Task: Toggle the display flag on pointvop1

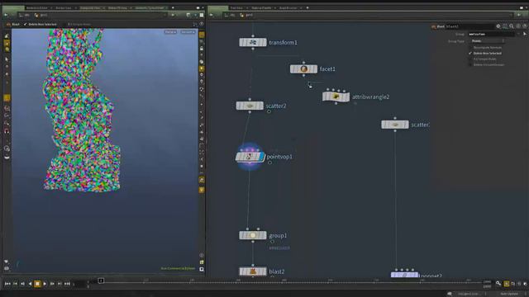Action: (261, 157)
